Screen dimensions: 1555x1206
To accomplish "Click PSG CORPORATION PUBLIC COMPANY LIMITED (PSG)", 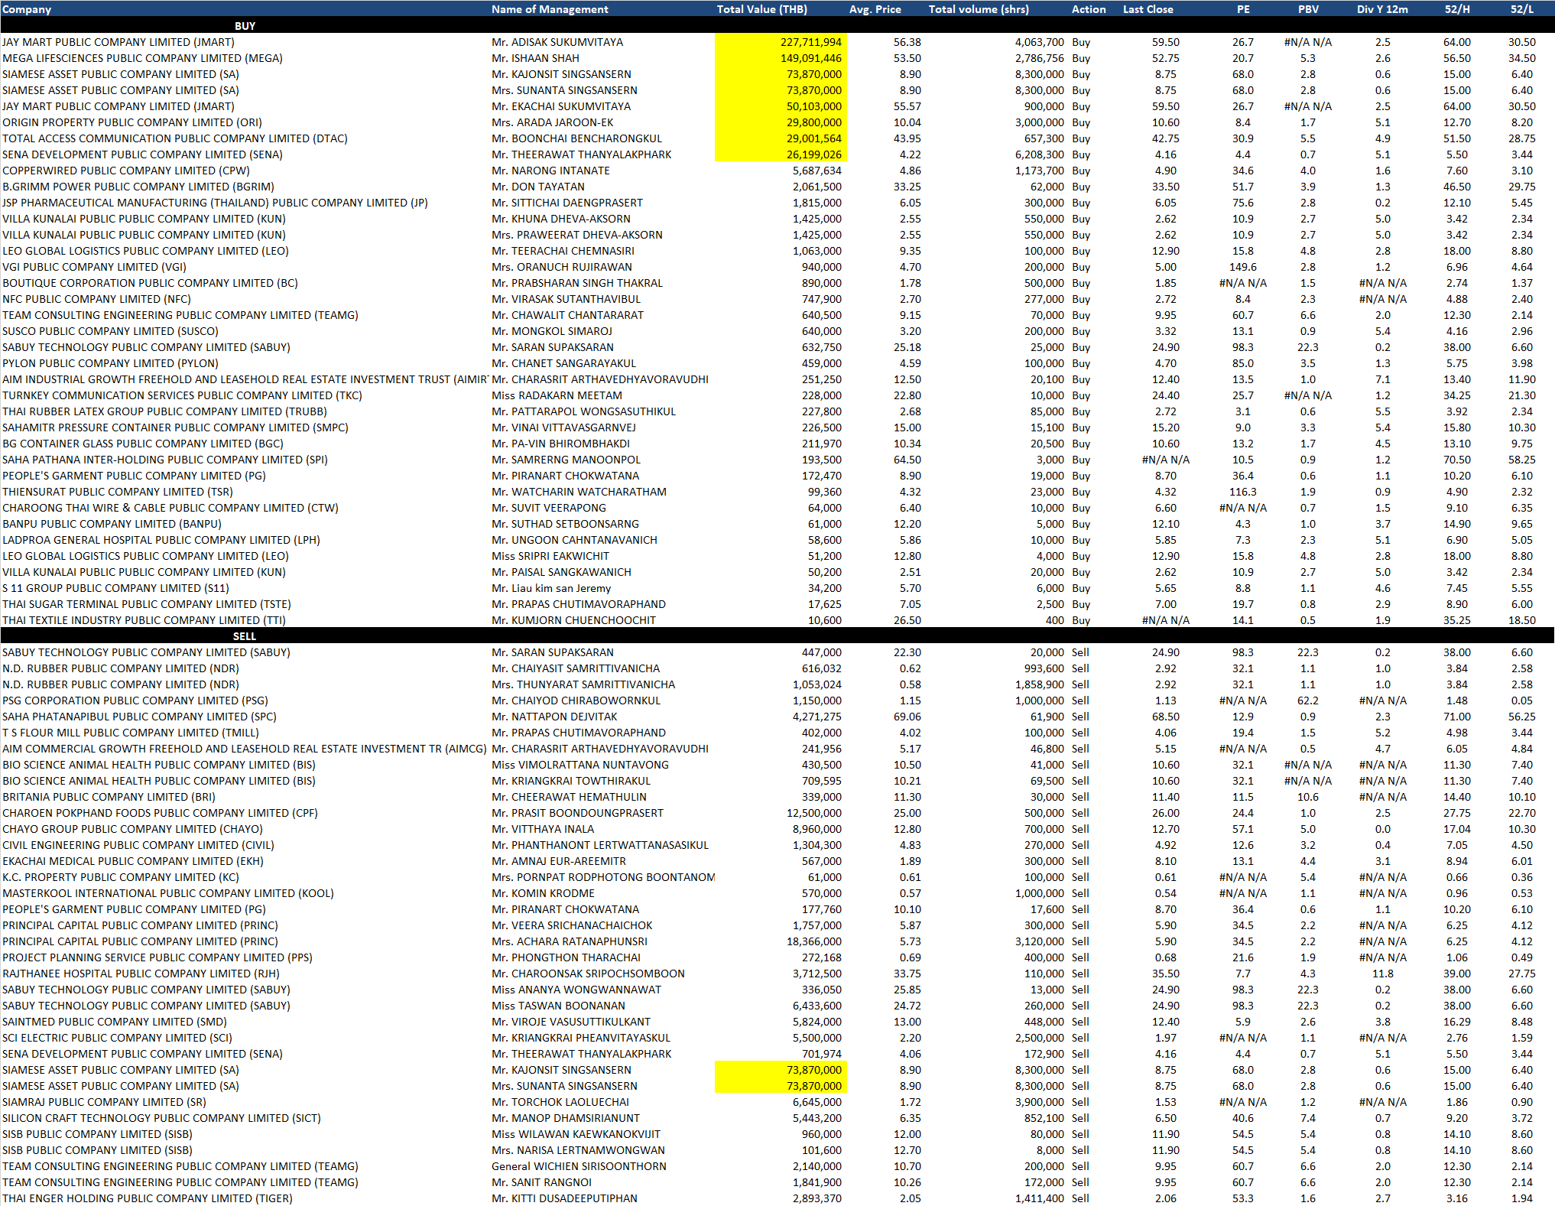I will click(x=135, y=701).
